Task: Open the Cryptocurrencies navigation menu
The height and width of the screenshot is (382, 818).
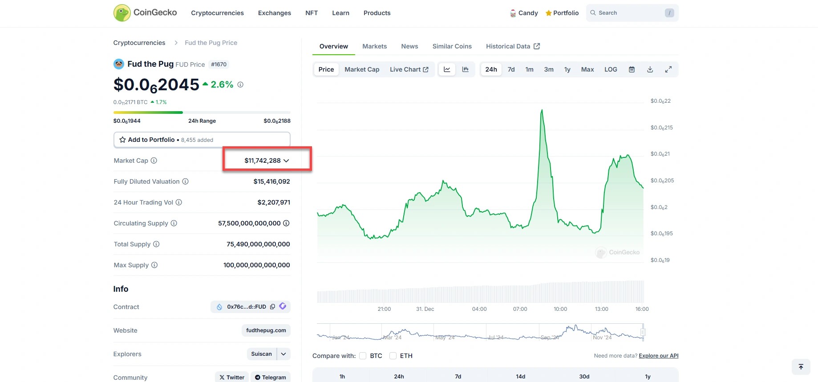Action: (217, 13)
